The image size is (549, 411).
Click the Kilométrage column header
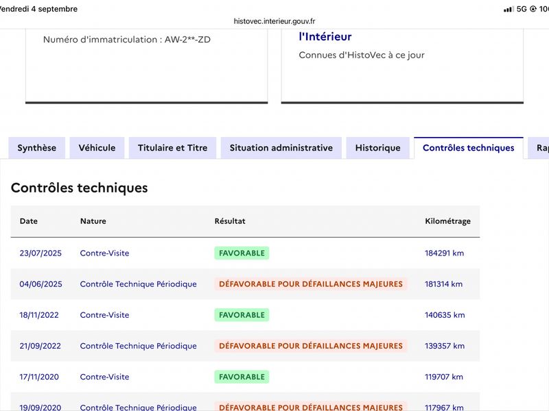tap(448, 221)
